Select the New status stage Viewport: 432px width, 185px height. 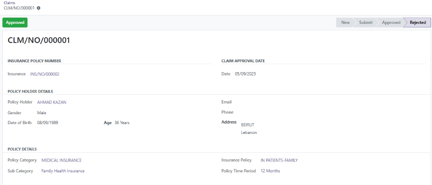pyautogui.click(x=346, y=22)
